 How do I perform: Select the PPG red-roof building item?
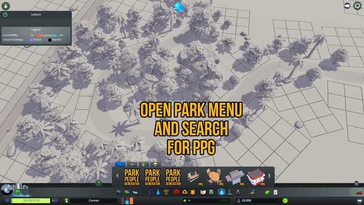pos(255,177)
